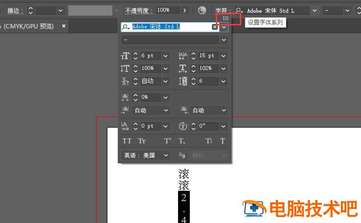Open Recolor Artwork from the top toolbar
Image resolution: width=361 pixels, height=223 pixels.
202,10
